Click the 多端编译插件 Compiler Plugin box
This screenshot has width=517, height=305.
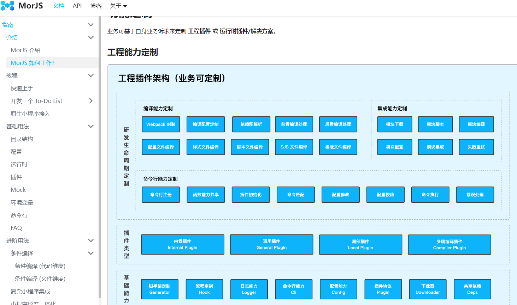coord(450,244)
